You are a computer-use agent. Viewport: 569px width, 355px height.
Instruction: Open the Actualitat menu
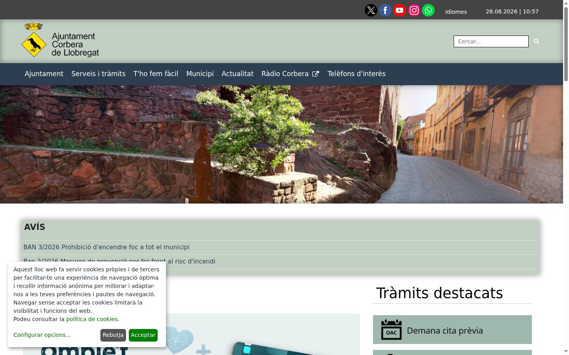pos(237,74)
